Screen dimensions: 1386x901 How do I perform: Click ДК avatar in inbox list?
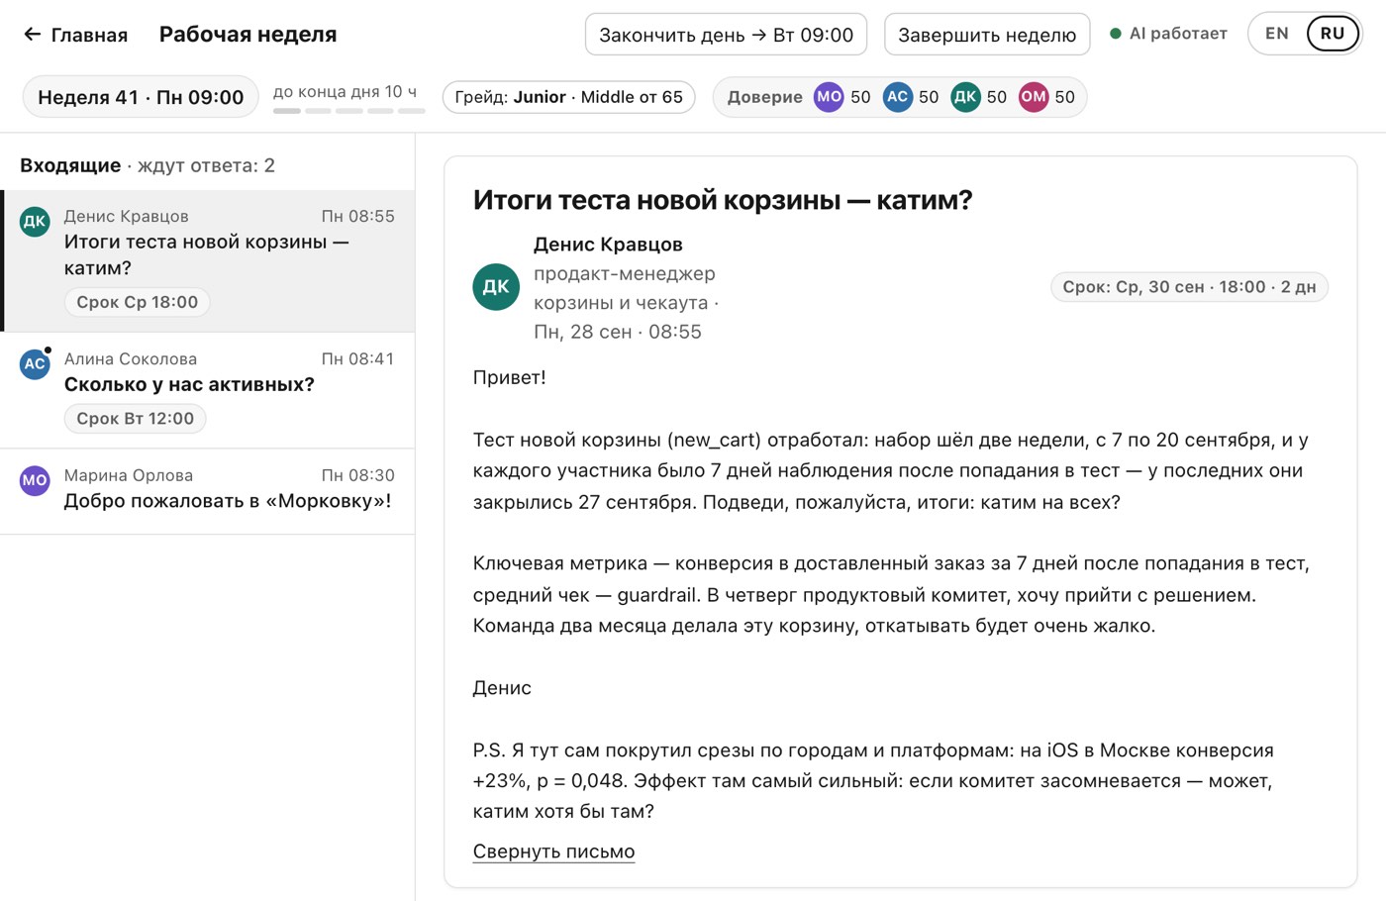35,221
